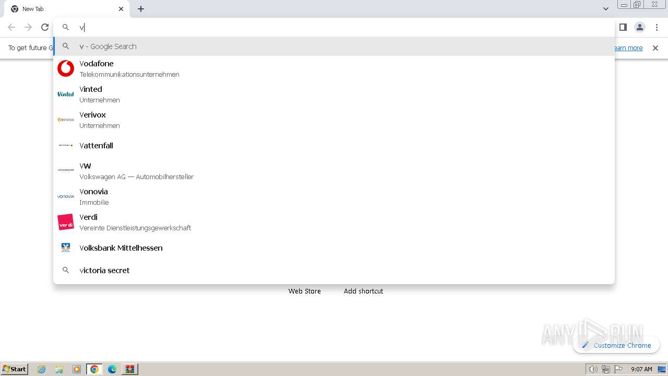The image size is (668, 376).
Task: Click the Volksbank Mittelhessen logo icon
Action: click(66, 248)
